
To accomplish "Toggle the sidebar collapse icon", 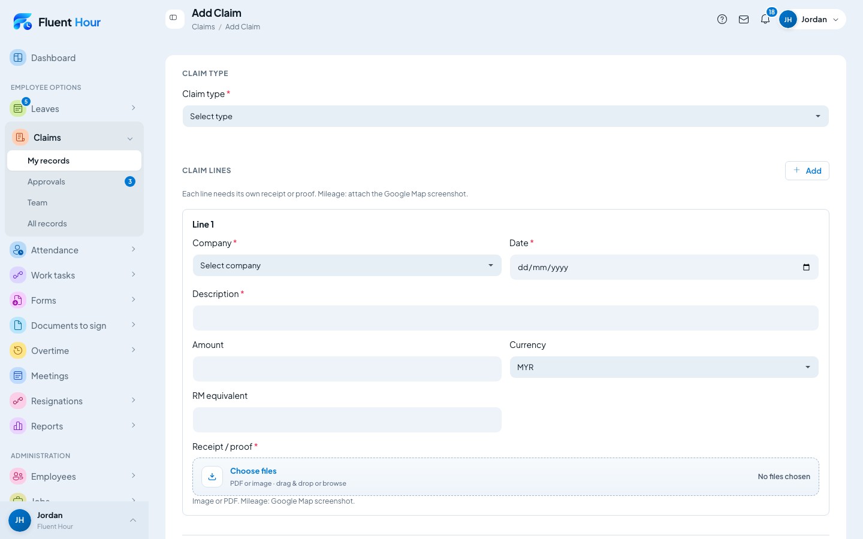I will click(174, 18).
